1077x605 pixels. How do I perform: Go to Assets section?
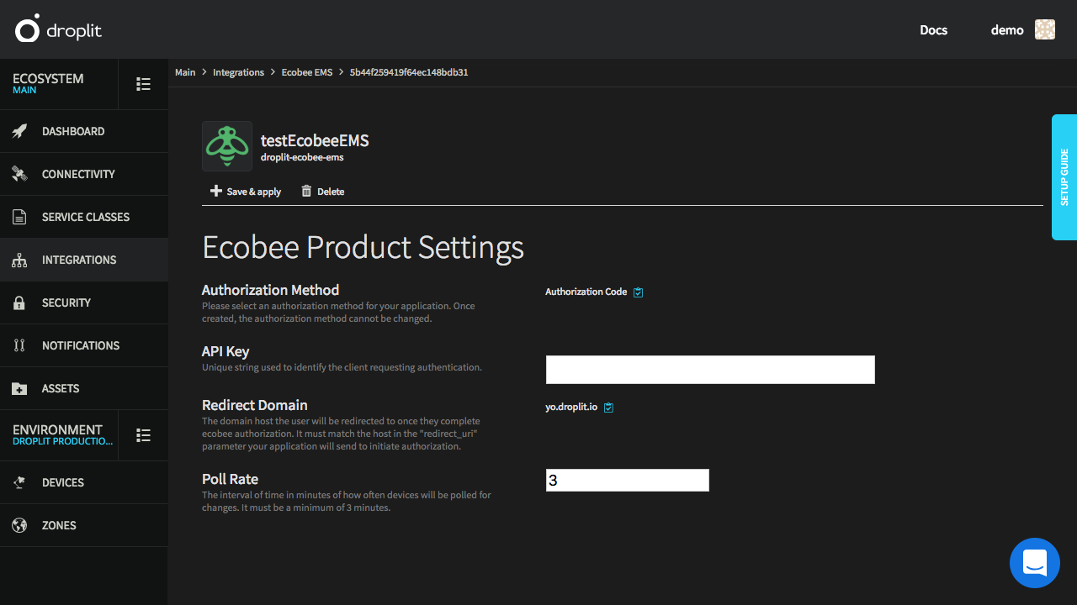tap(84, 388)
